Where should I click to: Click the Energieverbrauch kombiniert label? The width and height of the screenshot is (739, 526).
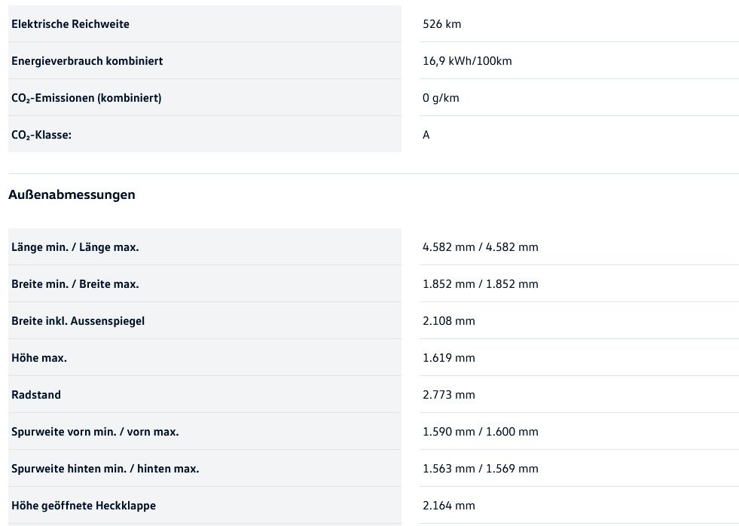87,61
